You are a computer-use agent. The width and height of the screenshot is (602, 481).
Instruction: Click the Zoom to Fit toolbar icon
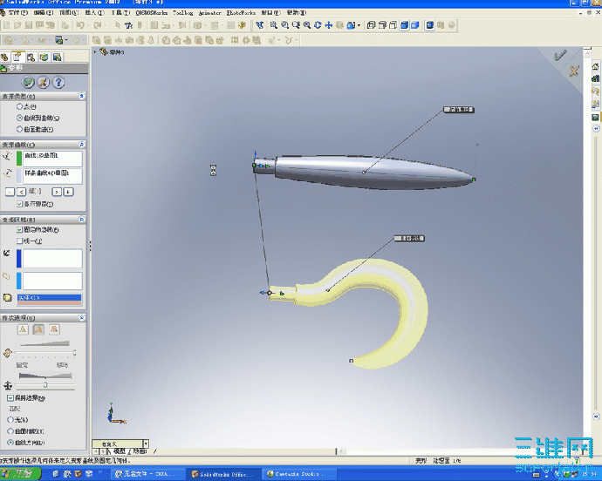pyautogui.click(x=273, y=25)
